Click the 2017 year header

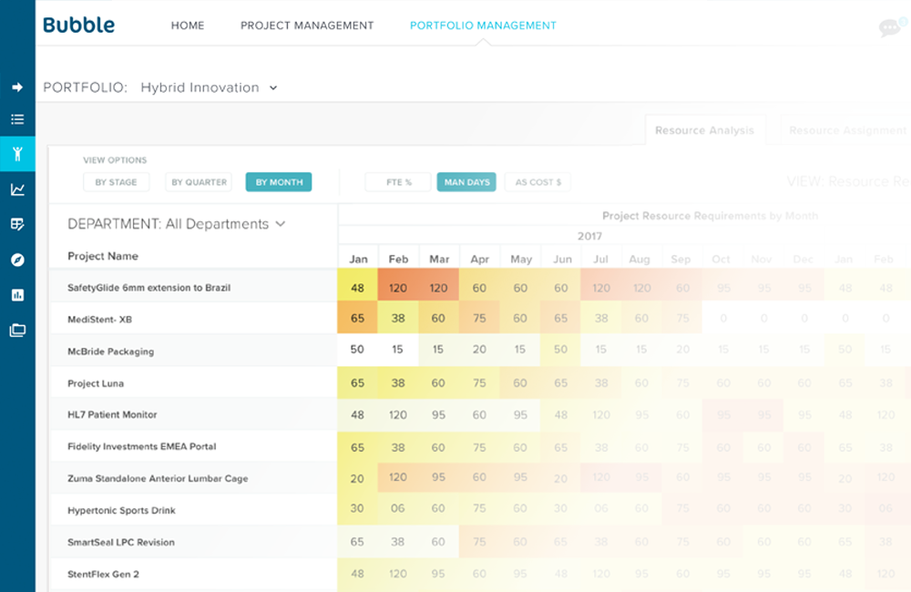(589, 237)
